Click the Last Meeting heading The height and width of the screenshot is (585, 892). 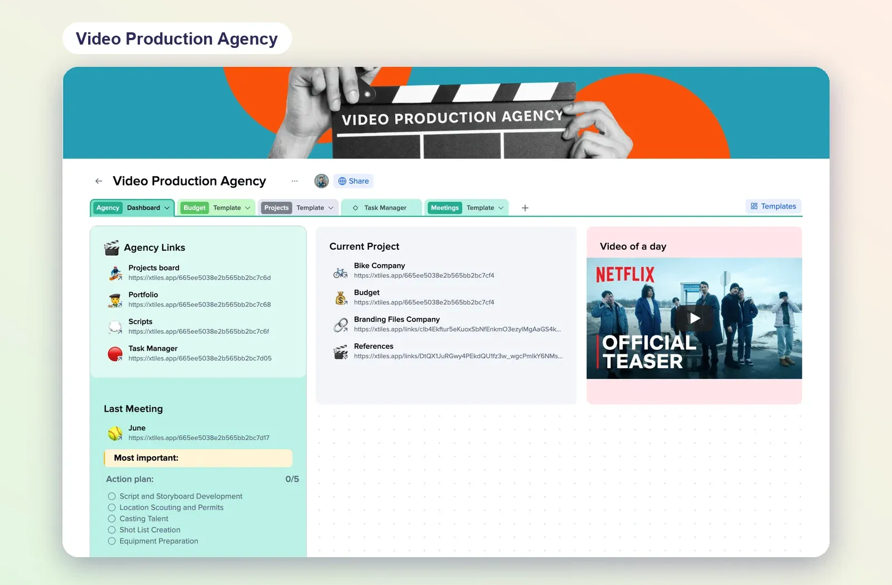coord(133,409)
